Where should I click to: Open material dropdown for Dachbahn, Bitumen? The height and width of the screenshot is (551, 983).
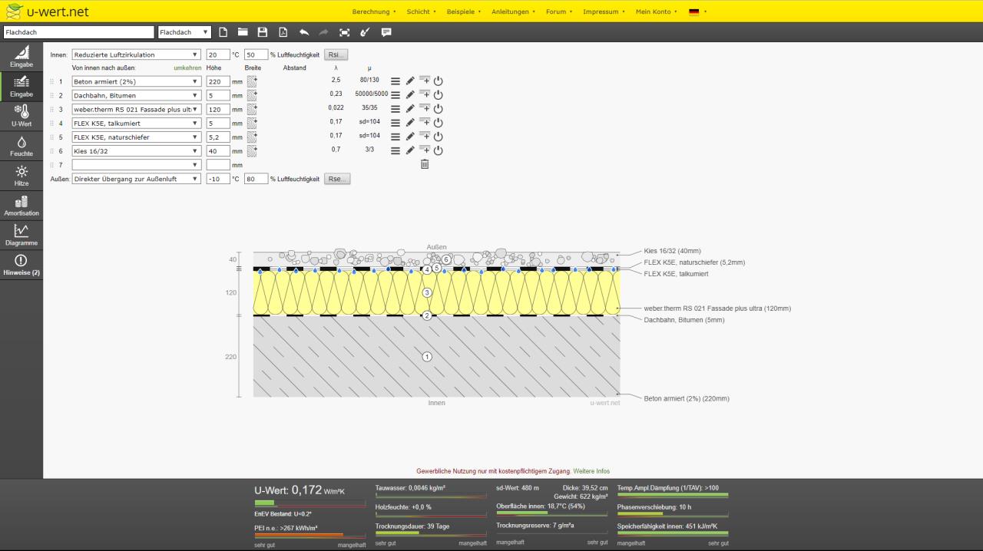(136, 95)
